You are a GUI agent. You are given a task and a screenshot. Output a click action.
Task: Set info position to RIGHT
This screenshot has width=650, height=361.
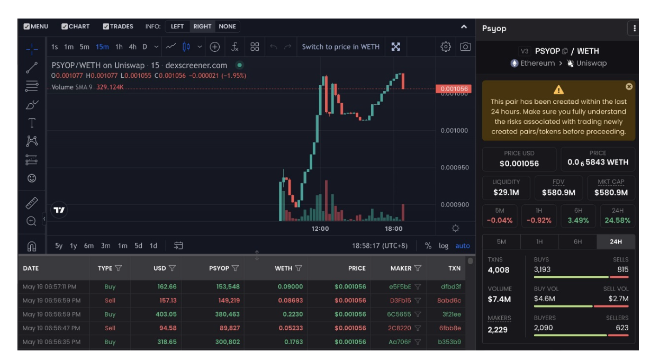pyautogui.click(x=202, y=26)
